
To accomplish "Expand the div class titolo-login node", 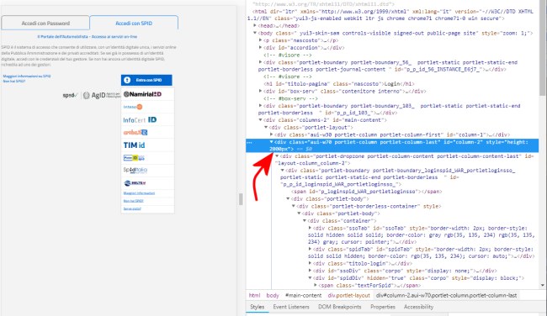I will click(310, 263).
